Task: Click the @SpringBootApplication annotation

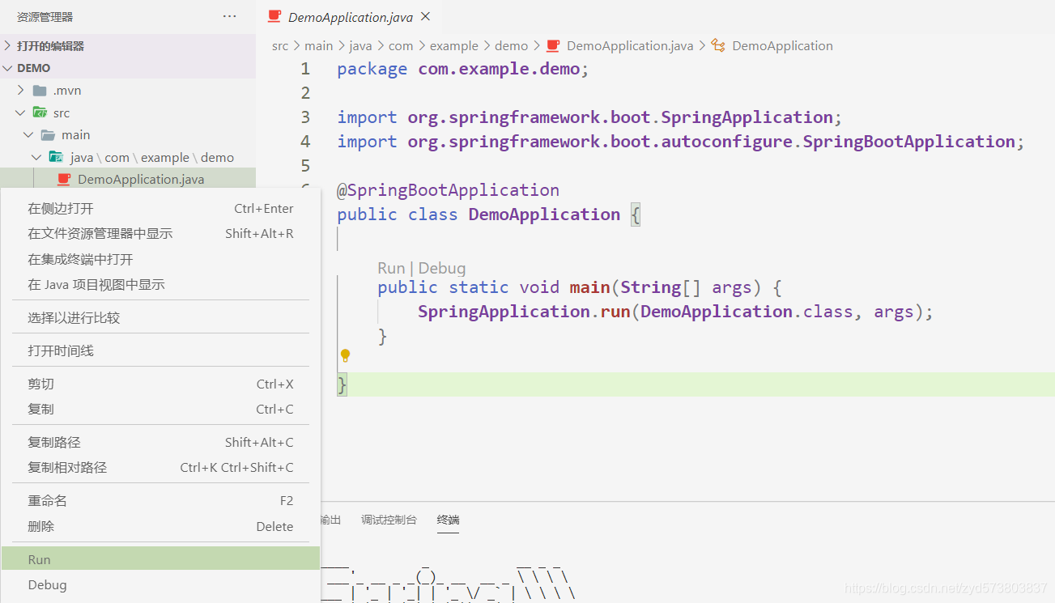Action: click(448, 190)
